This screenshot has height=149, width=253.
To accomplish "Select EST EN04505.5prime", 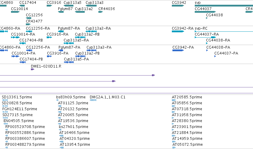I will pos(6,124).
